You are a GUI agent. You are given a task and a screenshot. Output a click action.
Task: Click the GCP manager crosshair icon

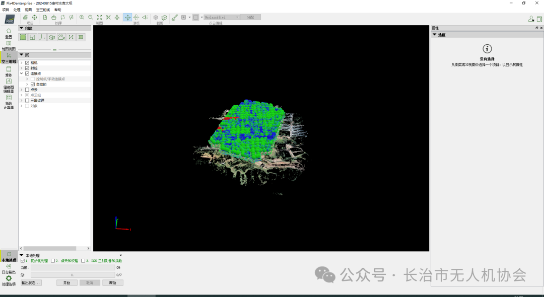click(x=35, y=17)
